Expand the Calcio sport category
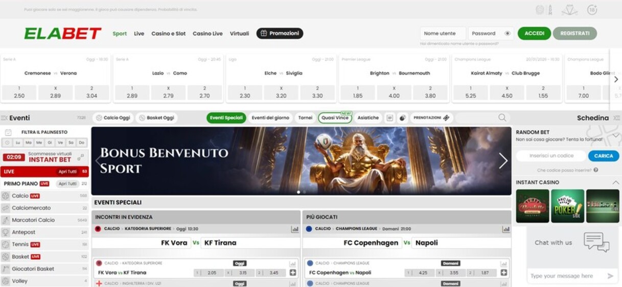The height and width of the screenshot is (287, 622). pos(44,196)
